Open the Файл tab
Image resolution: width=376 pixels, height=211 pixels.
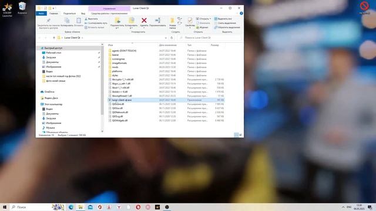(x=41, y=13)
